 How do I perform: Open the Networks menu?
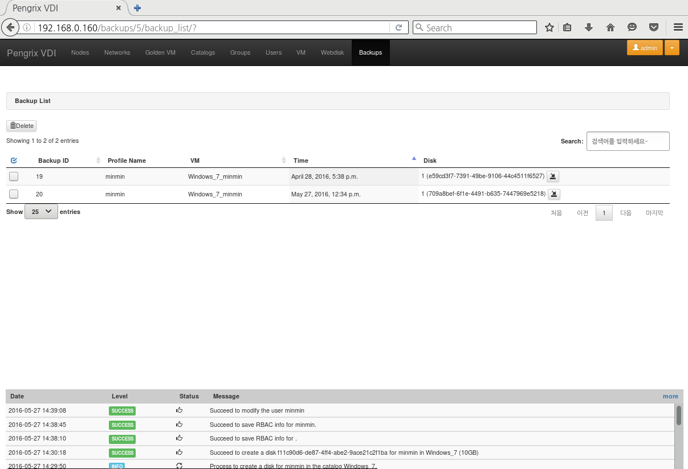[x=117, y=52]
